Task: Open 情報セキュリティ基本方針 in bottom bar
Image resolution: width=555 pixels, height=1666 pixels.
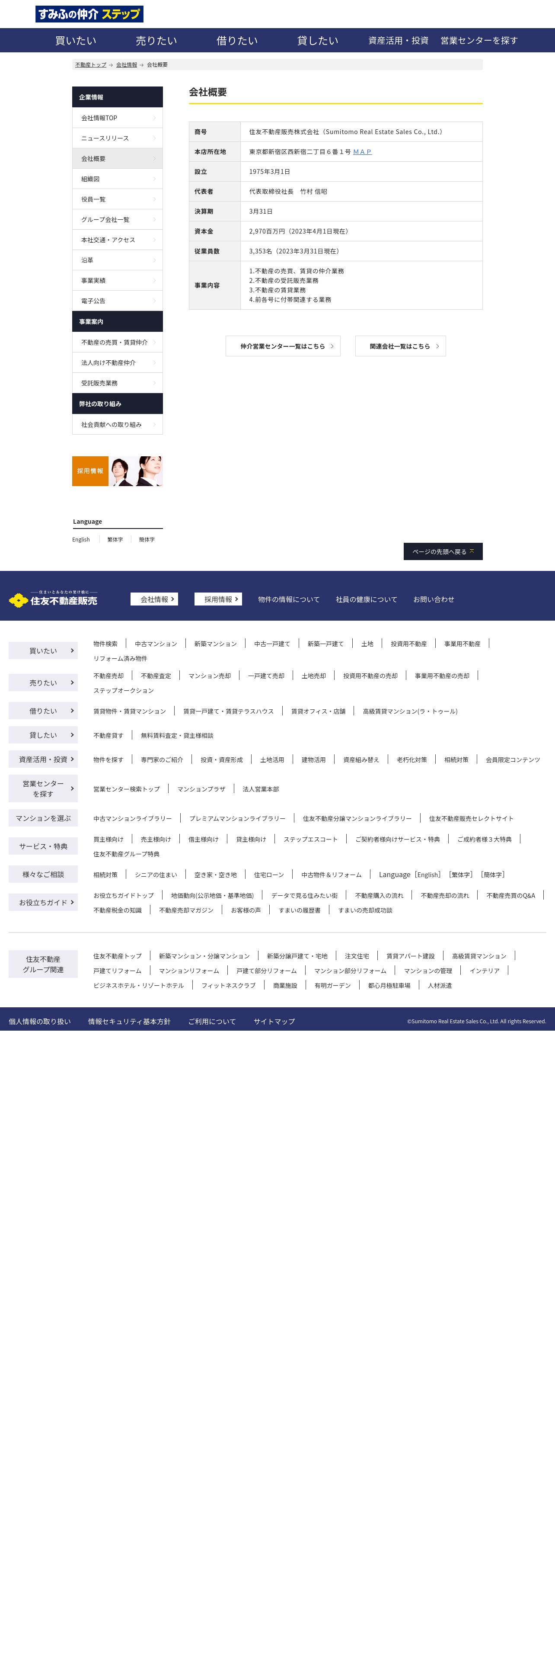Action: pyautogui.click(x=129, y=1022)
